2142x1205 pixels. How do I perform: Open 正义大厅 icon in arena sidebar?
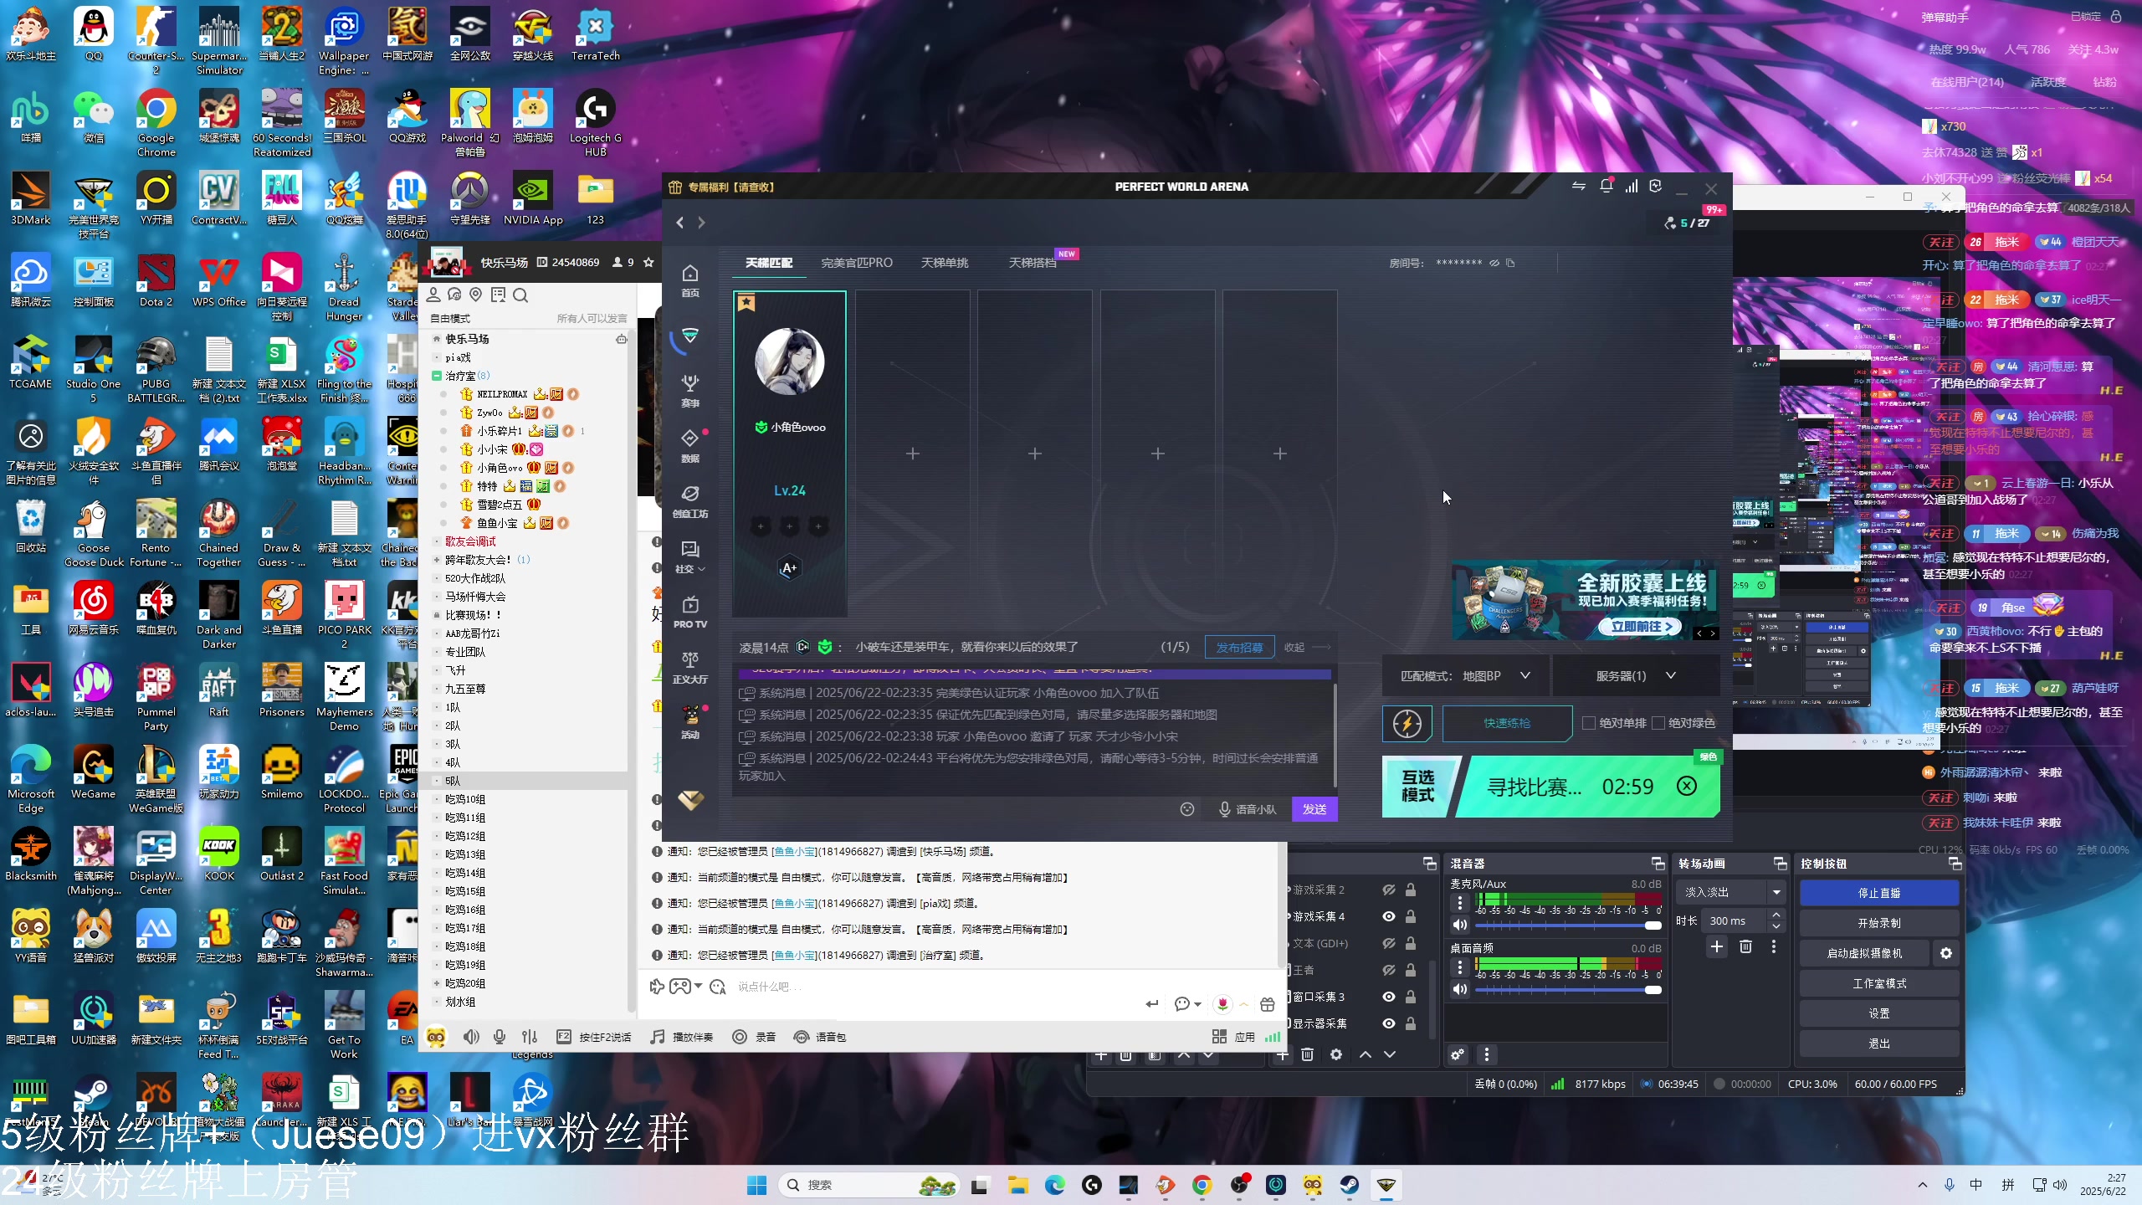[x=690, y=667]
